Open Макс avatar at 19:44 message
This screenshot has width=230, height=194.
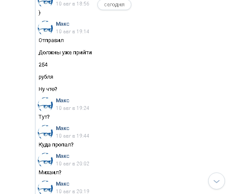(45, 132)
